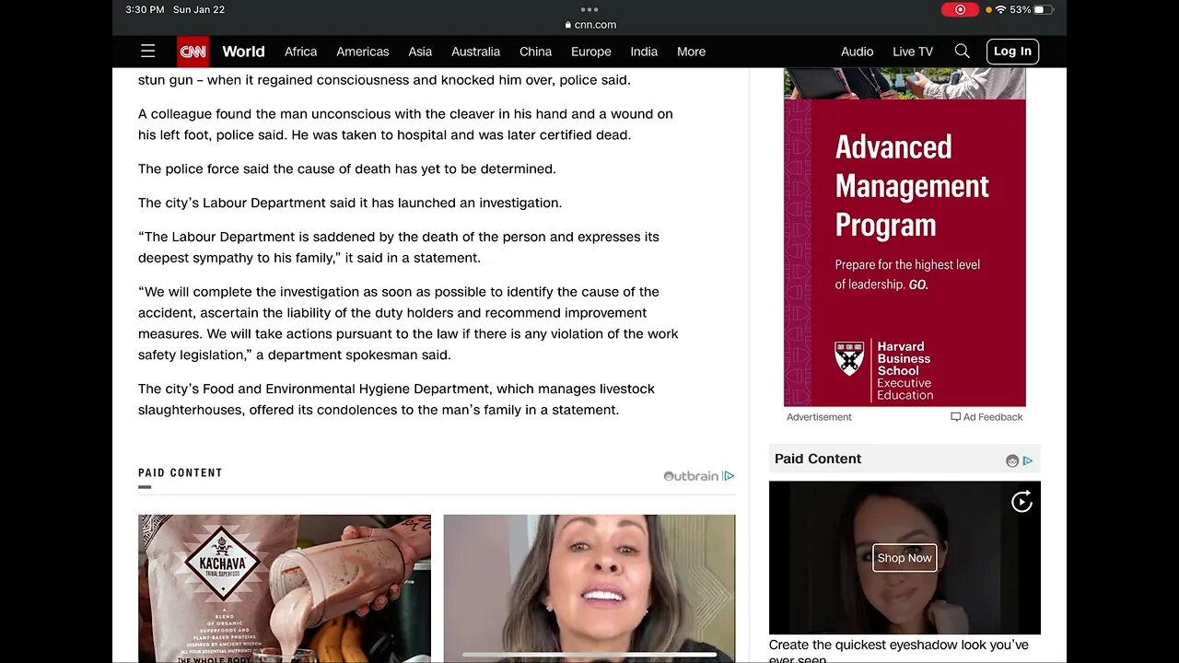Open the hamburger menu icon
Image resolution: width=1179 pixels, height=663 pixels.
tap(147, 52)
